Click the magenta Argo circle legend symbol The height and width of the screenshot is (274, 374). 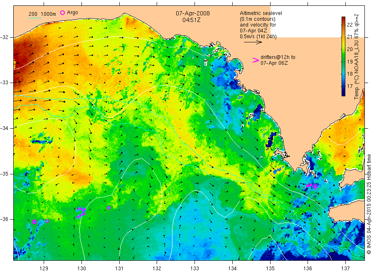(62, 12)
